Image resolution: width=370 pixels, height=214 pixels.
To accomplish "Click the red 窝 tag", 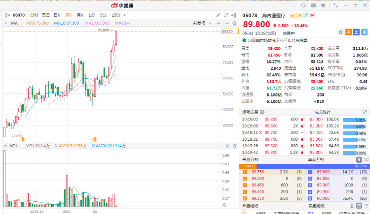I will click(312, 16).
